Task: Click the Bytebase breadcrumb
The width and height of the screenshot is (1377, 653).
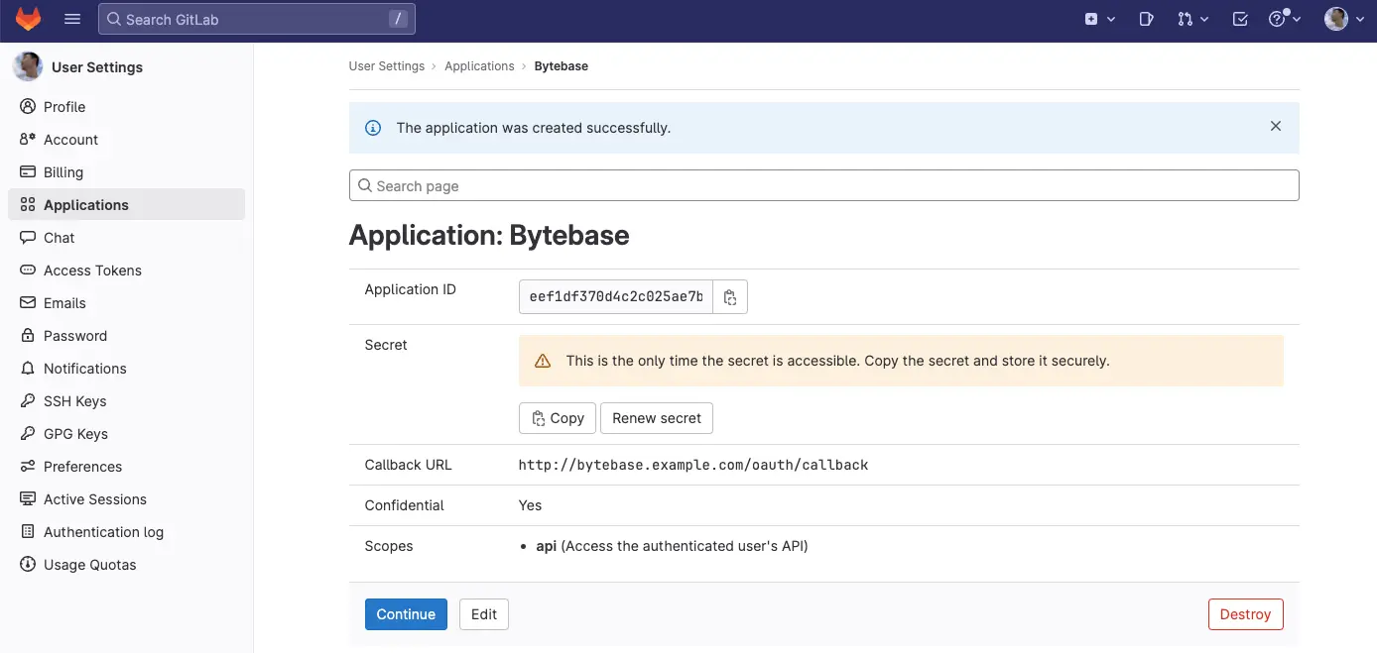Action: (561, 66)
